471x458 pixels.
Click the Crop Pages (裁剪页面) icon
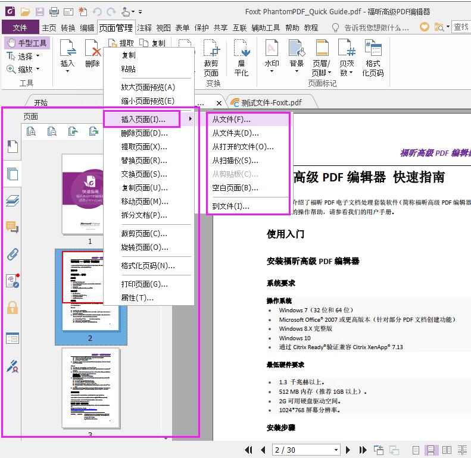211,57
